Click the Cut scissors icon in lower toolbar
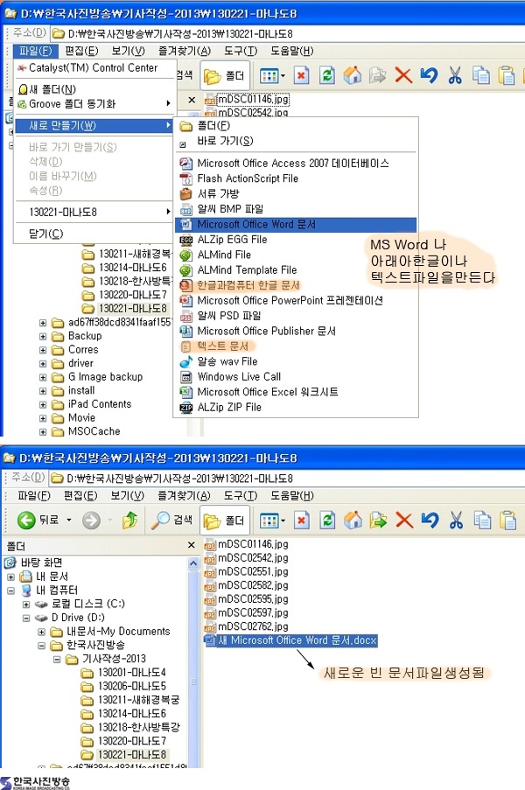525x790 pixels. click(x=456, y=520)
